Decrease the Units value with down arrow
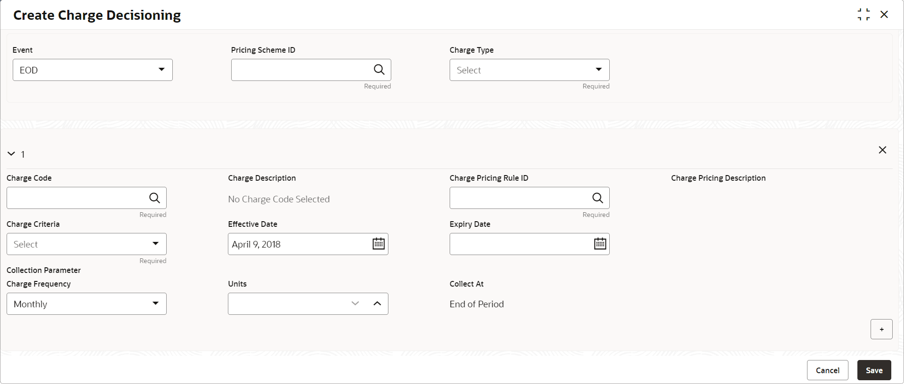Screen dimensions: 904x384 (x=355, y=304)
